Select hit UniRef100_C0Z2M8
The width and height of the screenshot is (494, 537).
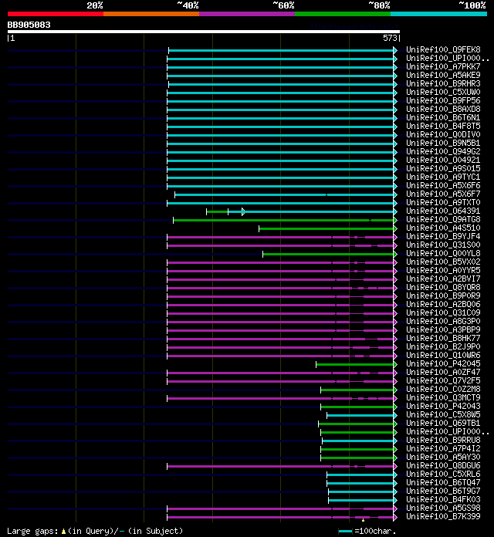[x=443, y=389]
